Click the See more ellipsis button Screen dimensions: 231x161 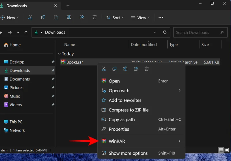161,18
